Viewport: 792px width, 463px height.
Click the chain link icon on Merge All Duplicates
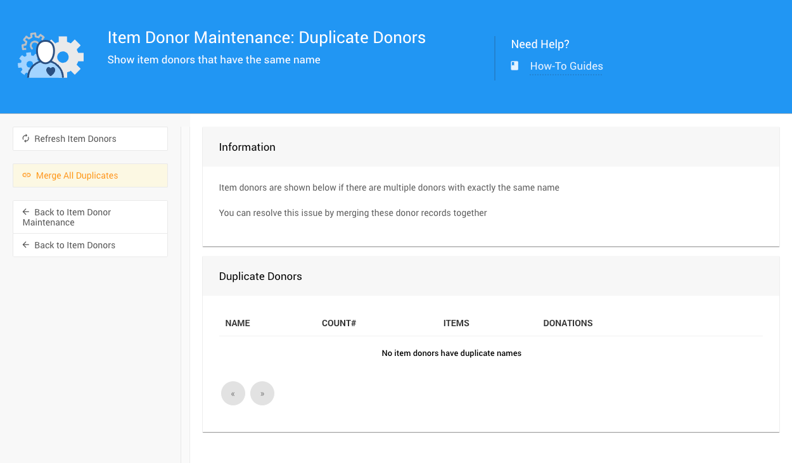click(x=27, y=175)
